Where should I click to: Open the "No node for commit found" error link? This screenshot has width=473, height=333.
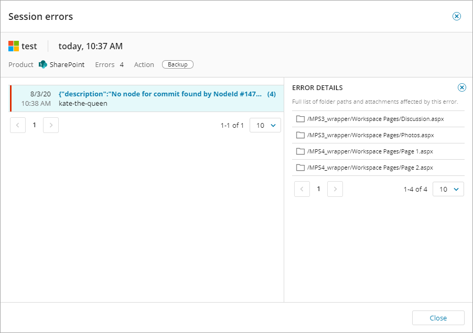(160, 94)
